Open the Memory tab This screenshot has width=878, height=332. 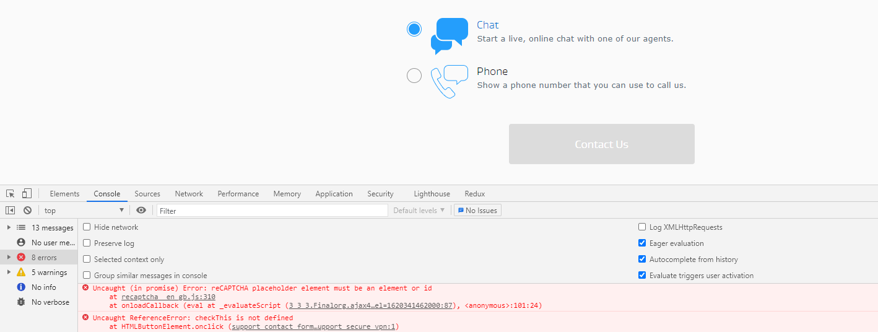pyautogui.click(x=287, y=194)
